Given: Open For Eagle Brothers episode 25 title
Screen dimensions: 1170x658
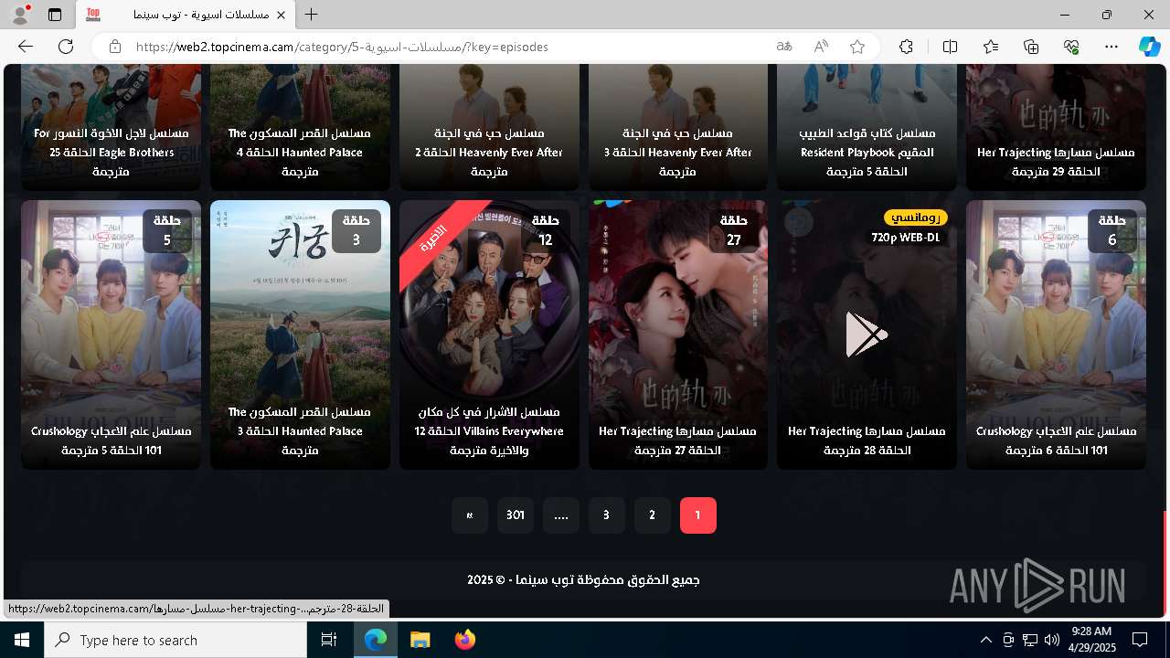Looking at the screenshot, I should (111, 152).
